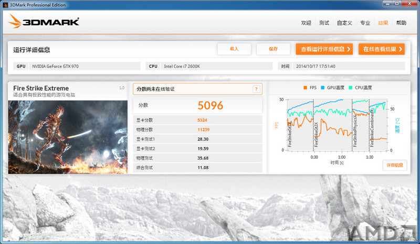This screenshot has width=420, height=244.
Task: Click the 3DMark logo in header
Action: pos(44,21)
